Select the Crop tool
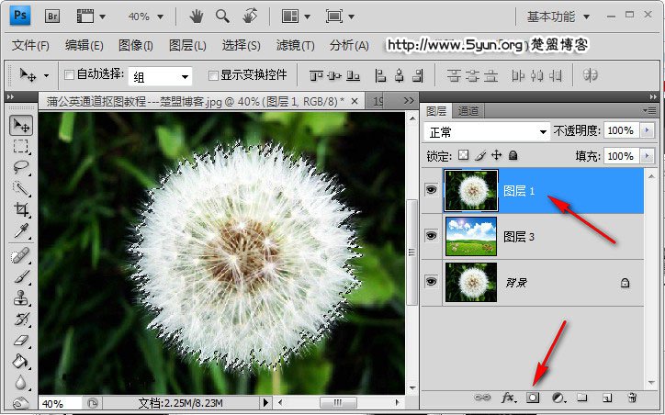The width and height of the screenshot is (665, 415). 21,210
